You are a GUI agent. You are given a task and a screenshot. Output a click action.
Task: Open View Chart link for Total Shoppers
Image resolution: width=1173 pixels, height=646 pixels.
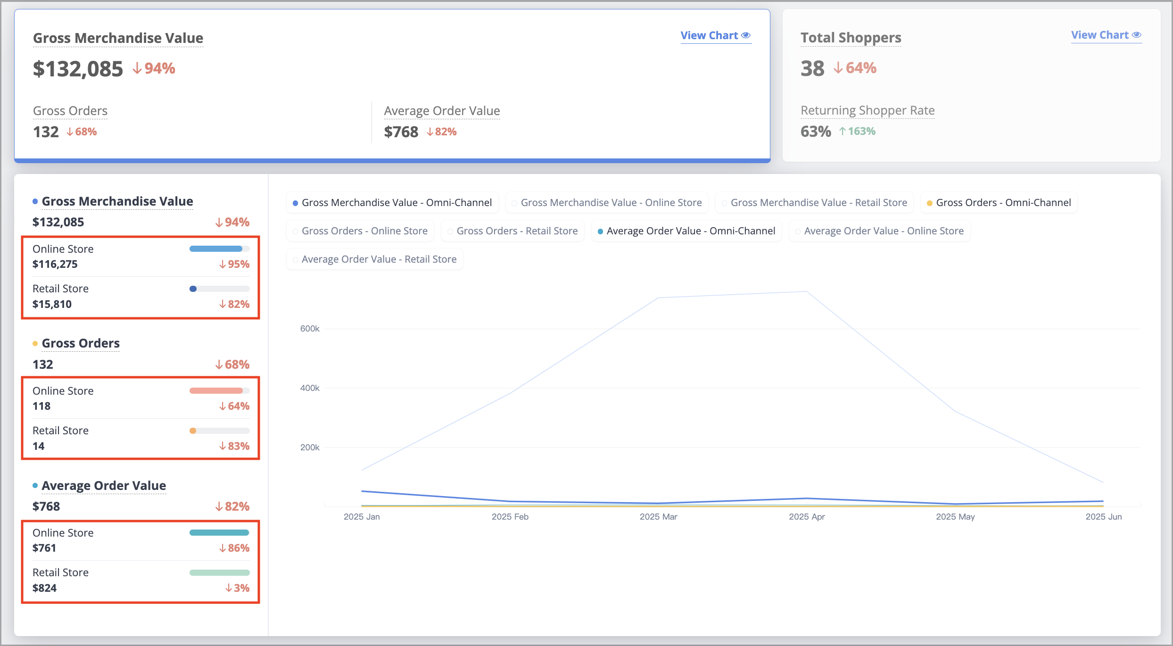[1106, 35]
